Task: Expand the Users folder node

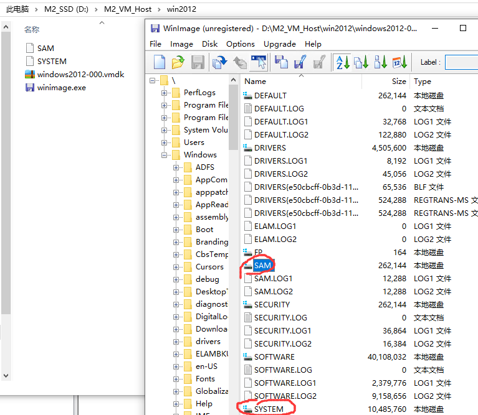Action: pyautogui.click(x=164, y=142)
